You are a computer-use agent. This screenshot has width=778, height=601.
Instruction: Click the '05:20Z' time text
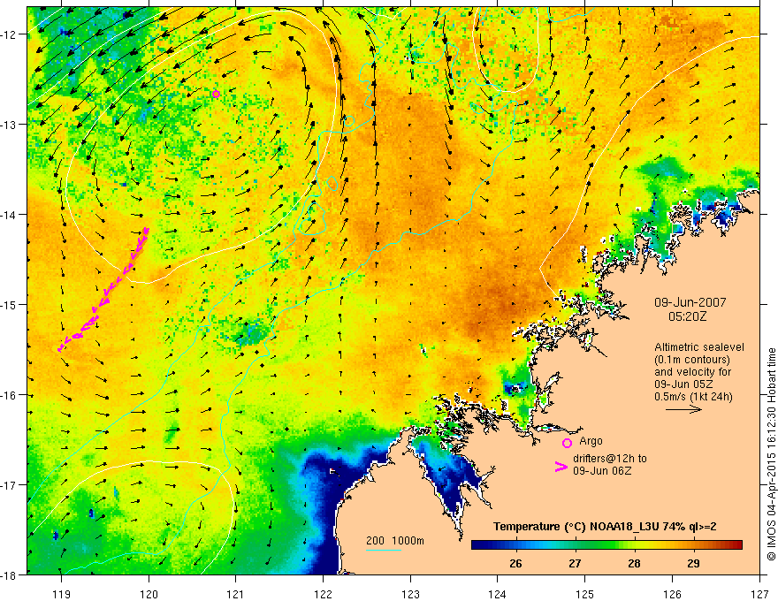(687, 316)
